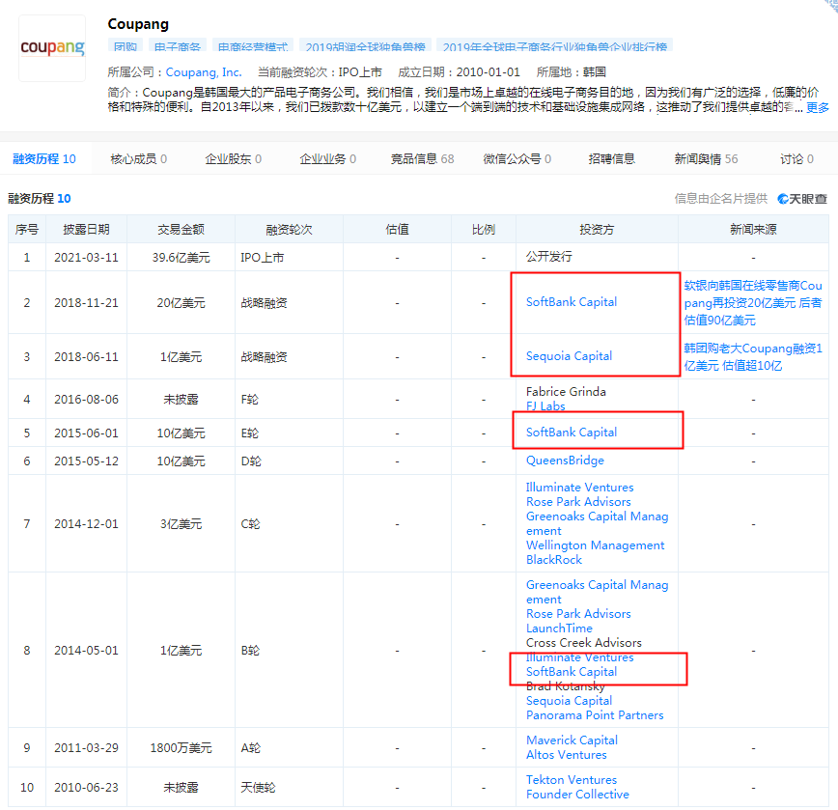Click the Coupang logo thumbnail
The width and height of the screenshot is (838, 810).
click(52, 48)
